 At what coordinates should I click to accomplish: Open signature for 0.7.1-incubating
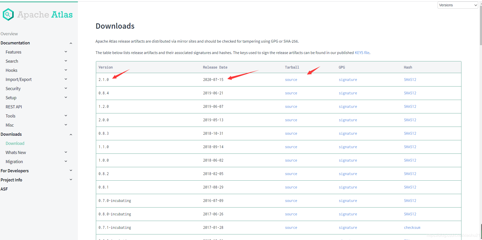[x=348, y=228]
